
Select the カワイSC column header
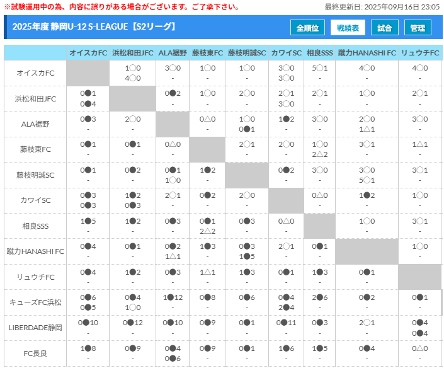tap(287, 53)
